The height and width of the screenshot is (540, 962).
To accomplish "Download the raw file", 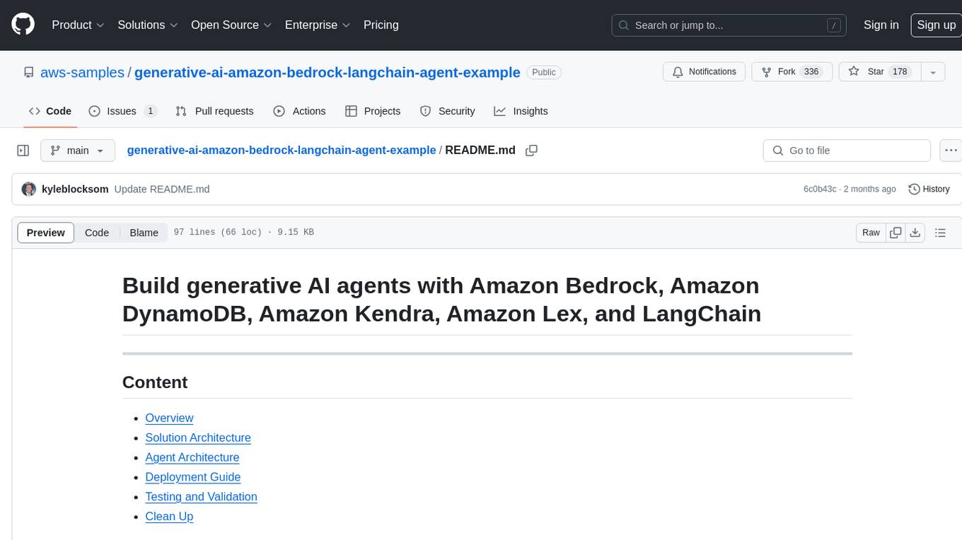I will [915, 233].
